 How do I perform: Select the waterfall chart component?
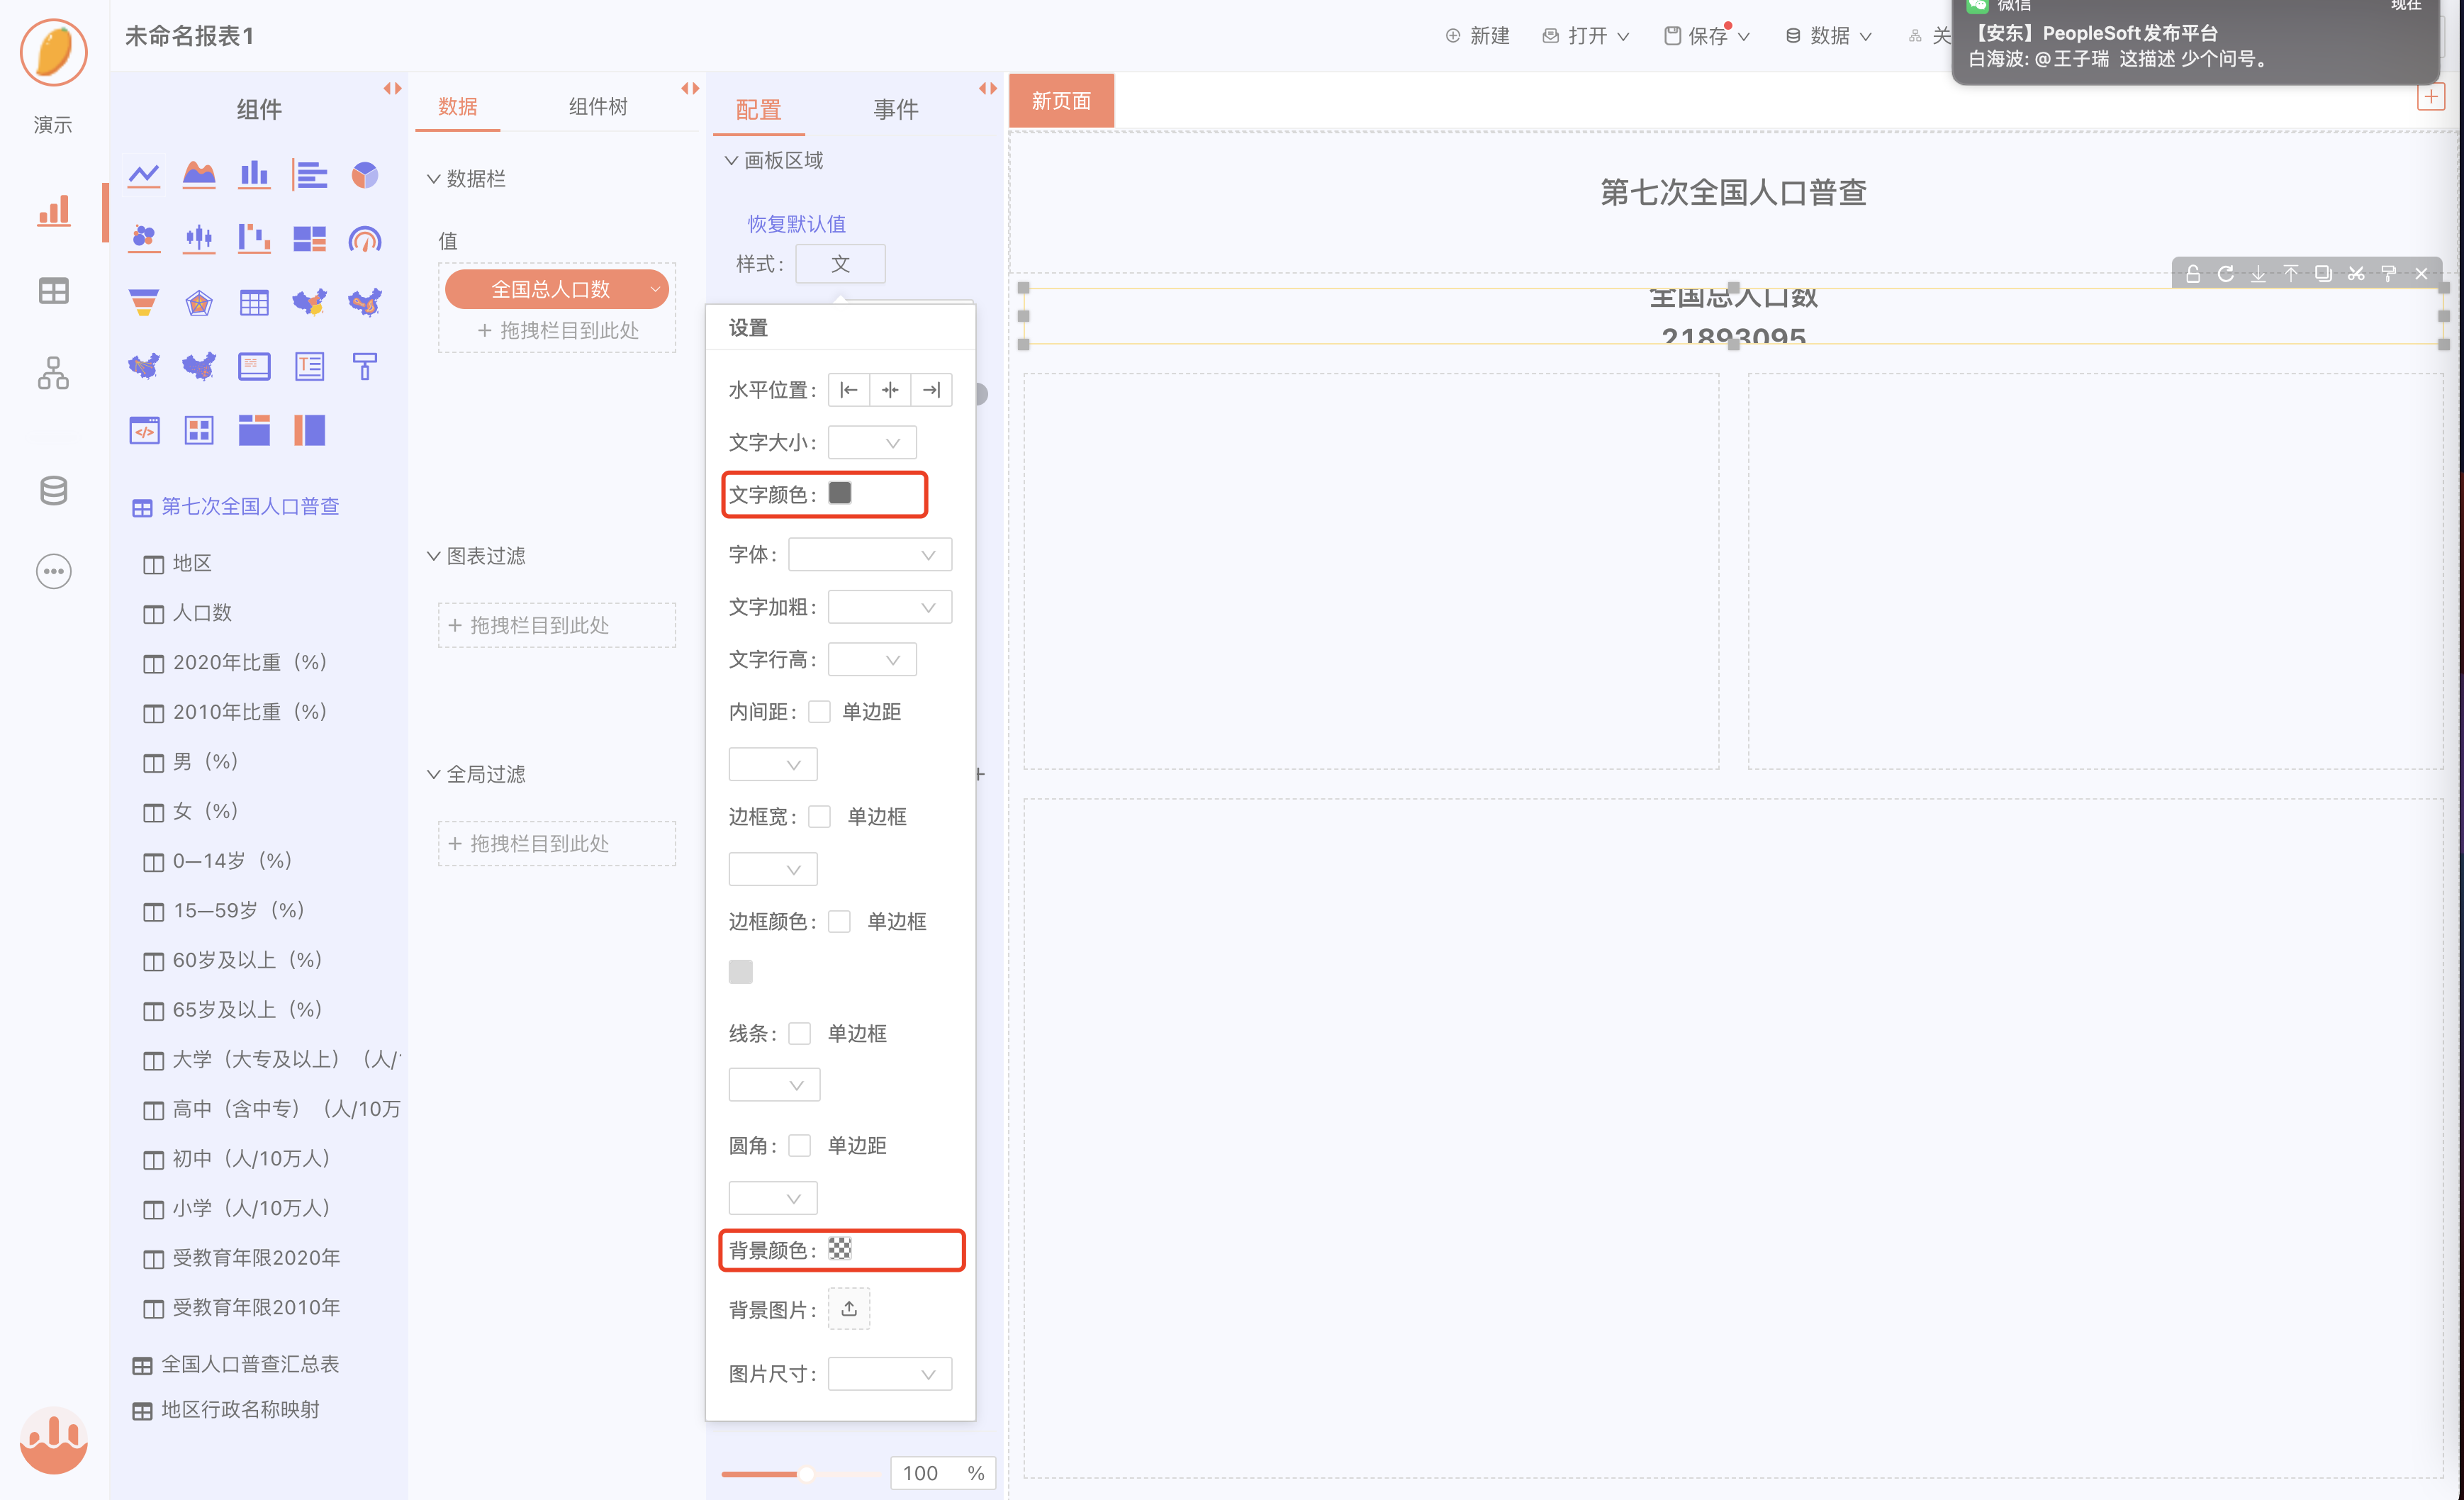(254, 238)
